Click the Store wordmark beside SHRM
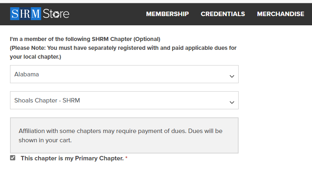This screenshot has width=312, height=174. pyautogui.click(x=56, y=14)
